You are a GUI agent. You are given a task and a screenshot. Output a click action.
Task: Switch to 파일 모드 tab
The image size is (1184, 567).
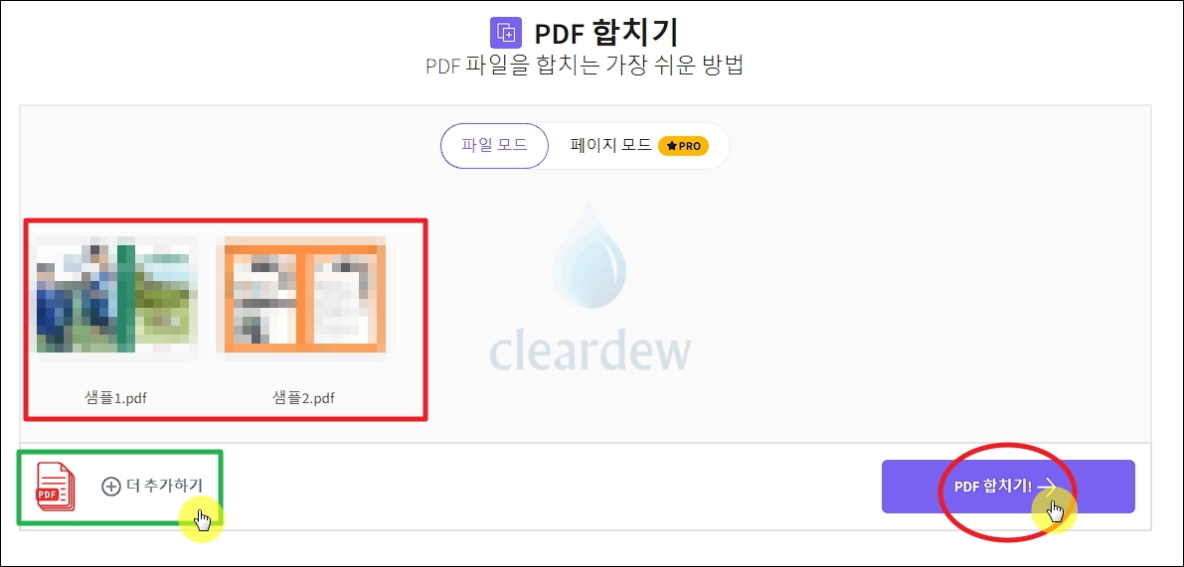[x=494, y=146]
